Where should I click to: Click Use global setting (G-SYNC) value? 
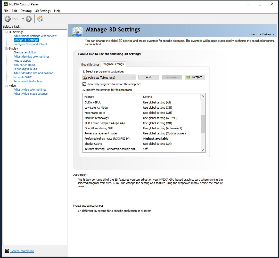(x=160, y=118)
